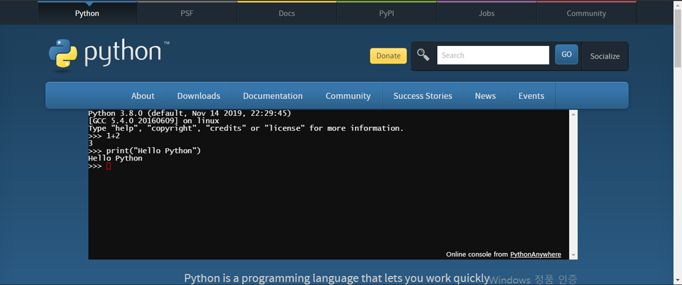The image size is (682, 285).
Task: Click the yellow Donate button
Action: coord(388,56)
